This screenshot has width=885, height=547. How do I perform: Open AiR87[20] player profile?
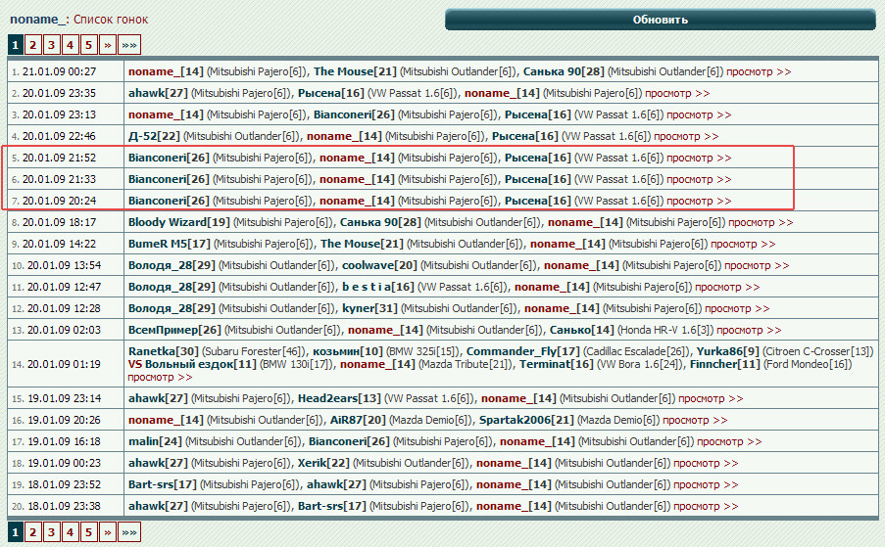(358, 420)
